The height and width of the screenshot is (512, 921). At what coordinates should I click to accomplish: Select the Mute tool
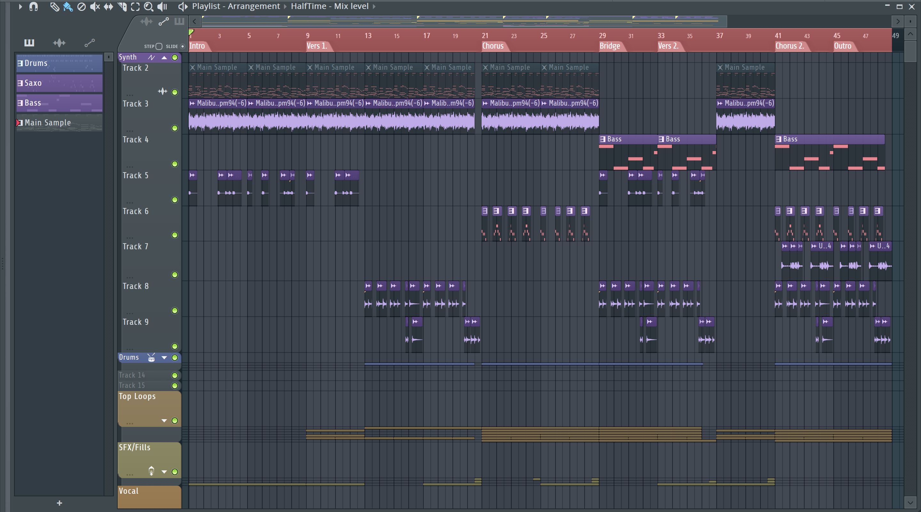[95, 6]
